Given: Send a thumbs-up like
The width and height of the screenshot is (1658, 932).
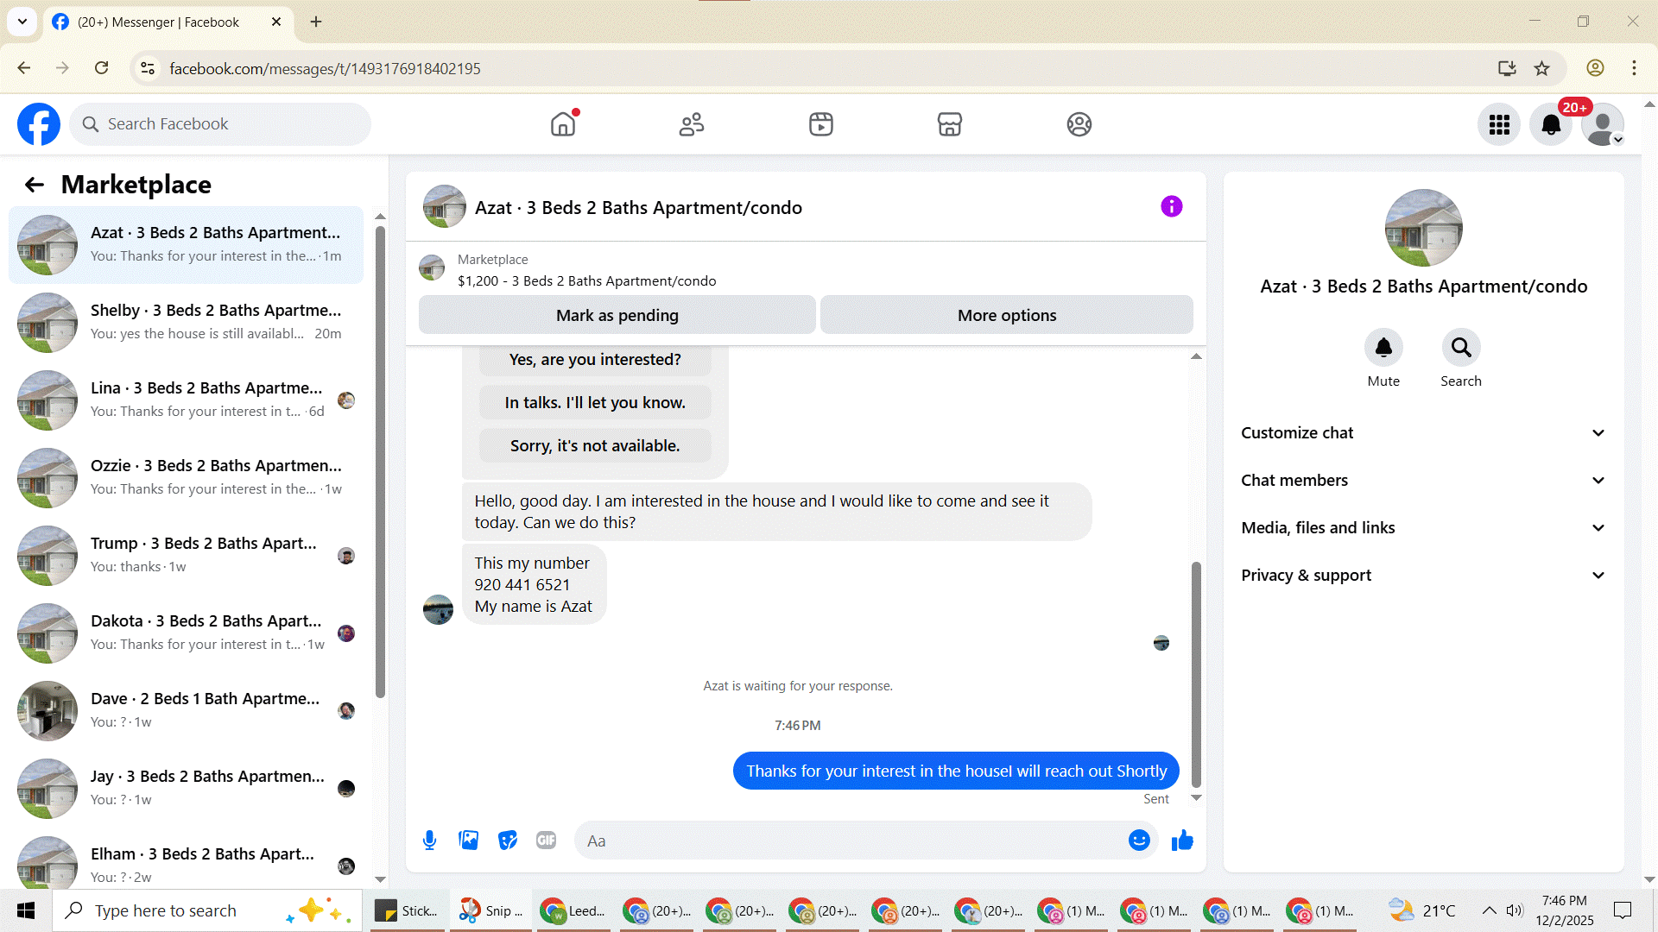Looking at the screenshot, I should (x=1182, y=841).
